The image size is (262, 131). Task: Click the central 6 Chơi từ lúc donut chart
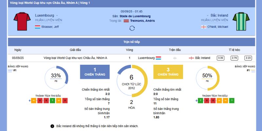click(x=131, y=81)
